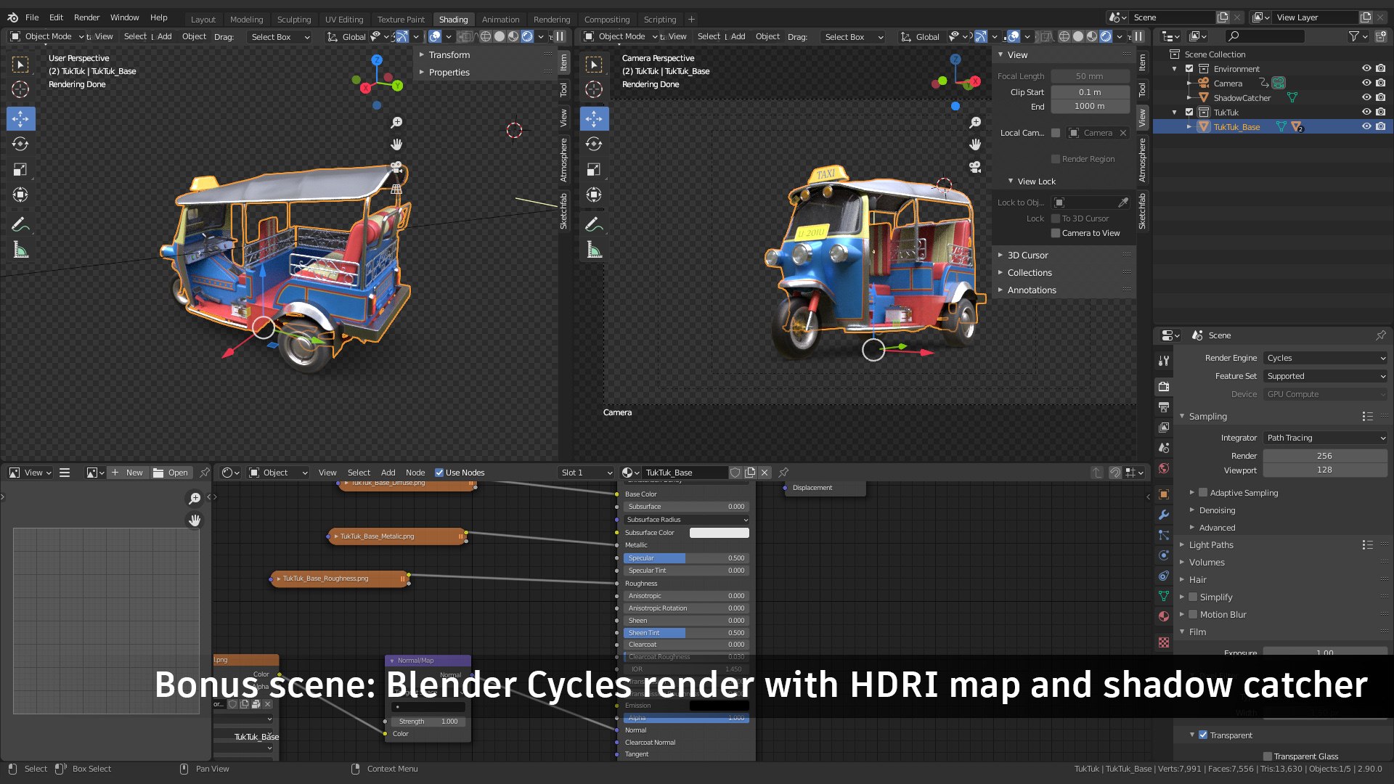The height and width of the screenshot is (784, 1394).
Task: Hide ShadowCatcher with its eye icon
Action: pyautogui.click(x=1366, y=98)
